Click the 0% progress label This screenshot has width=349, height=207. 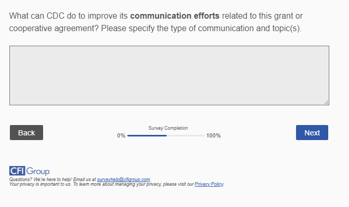[121, 135]
